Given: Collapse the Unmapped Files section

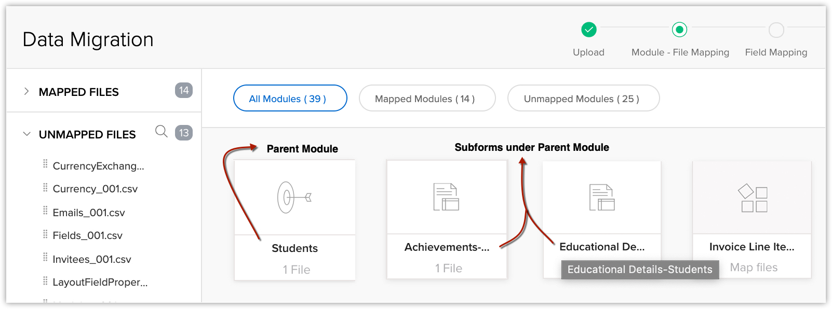Looking at the screenshot, I should [26, 134].
